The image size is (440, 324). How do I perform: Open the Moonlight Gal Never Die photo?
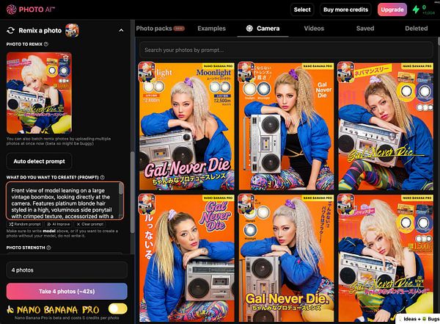point(186,126)
